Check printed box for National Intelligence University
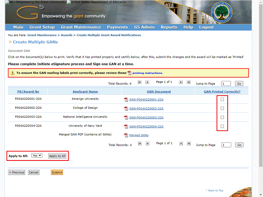Screen dimensions: 263x197 tap(222, 117)
